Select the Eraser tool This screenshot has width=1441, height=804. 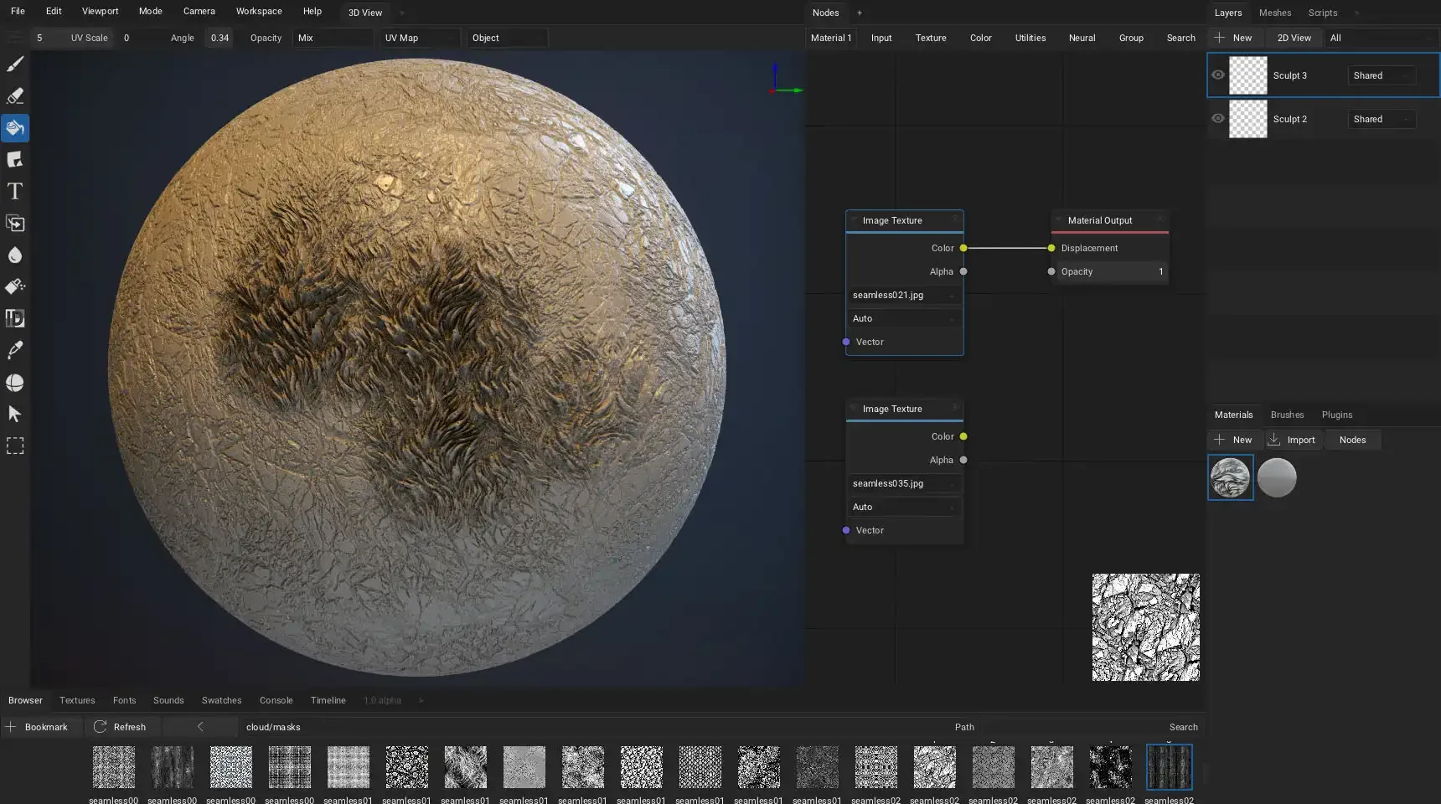click(x=15, y=96)
